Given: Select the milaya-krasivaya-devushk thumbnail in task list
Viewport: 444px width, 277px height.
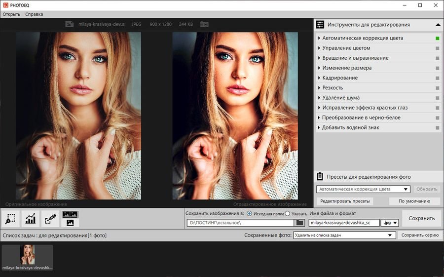Looking at the screenshot, I should (x=27, y=257).
